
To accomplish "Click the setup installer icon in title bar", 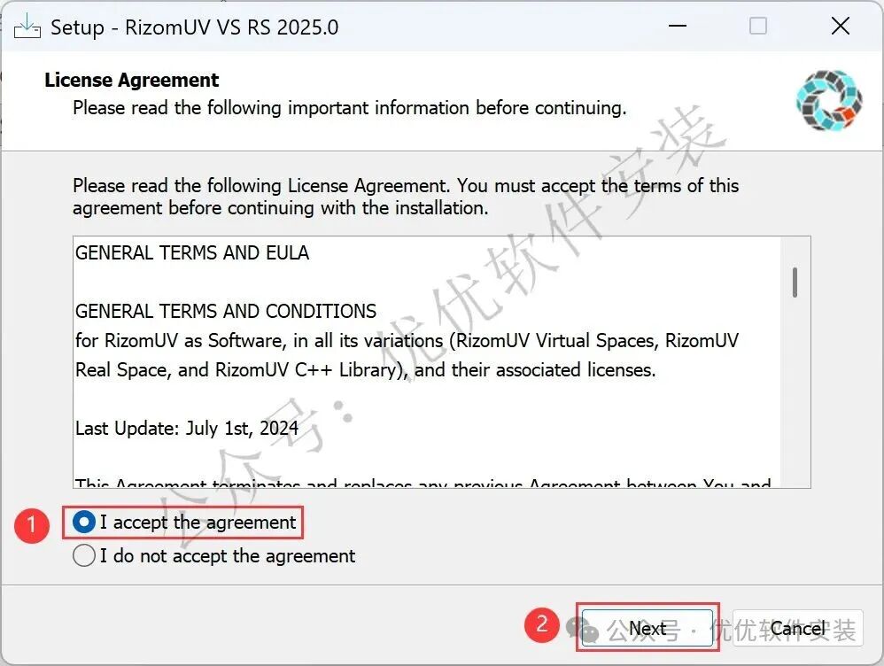I will click(27, 26).
